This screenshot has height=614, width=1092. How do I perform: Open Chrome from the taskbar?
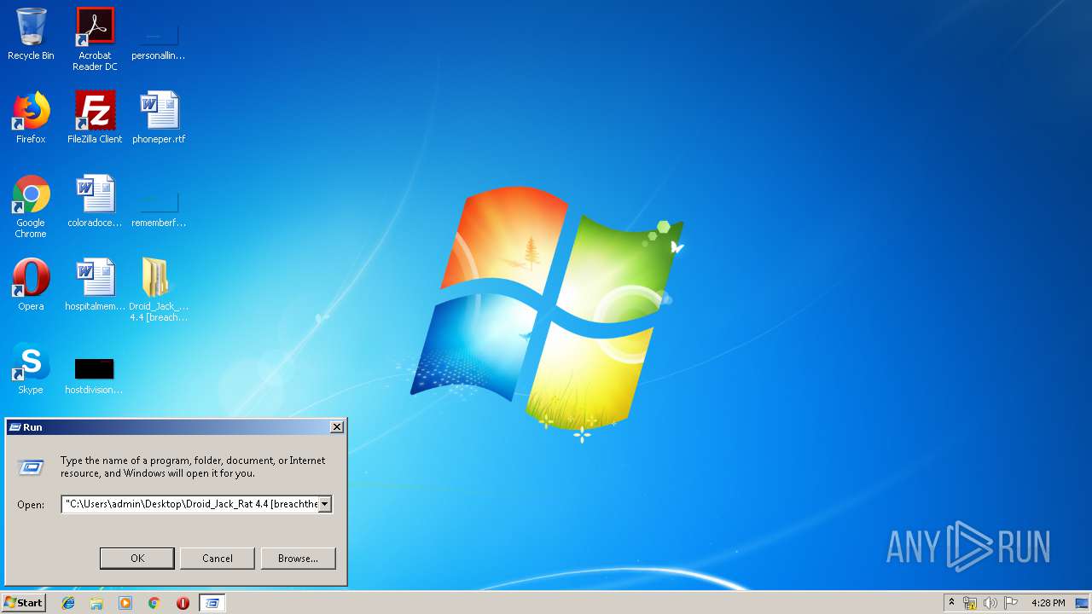(x=154, y=603)
